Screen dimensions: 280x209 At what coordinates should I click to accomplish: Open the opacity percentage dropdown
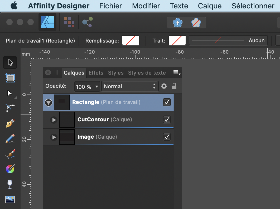pos(96,87)
